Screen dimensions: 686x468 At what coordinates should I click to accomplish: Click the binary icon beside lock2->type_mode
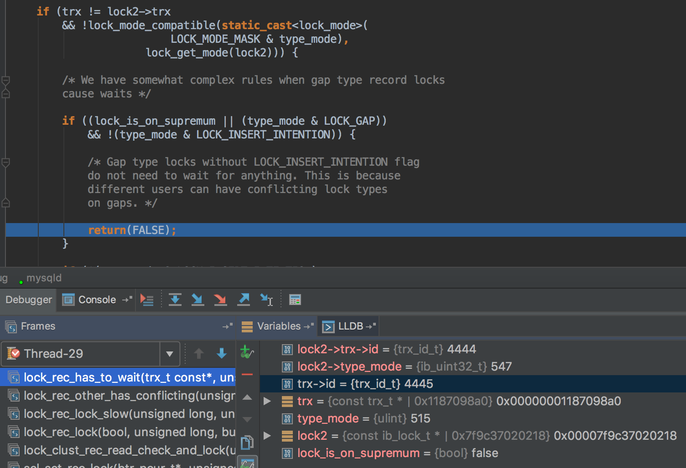click(x=287, y=367)
